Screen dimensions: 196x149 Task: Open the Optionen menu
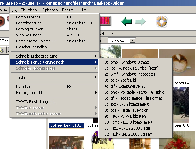click(x=50, y=10)
